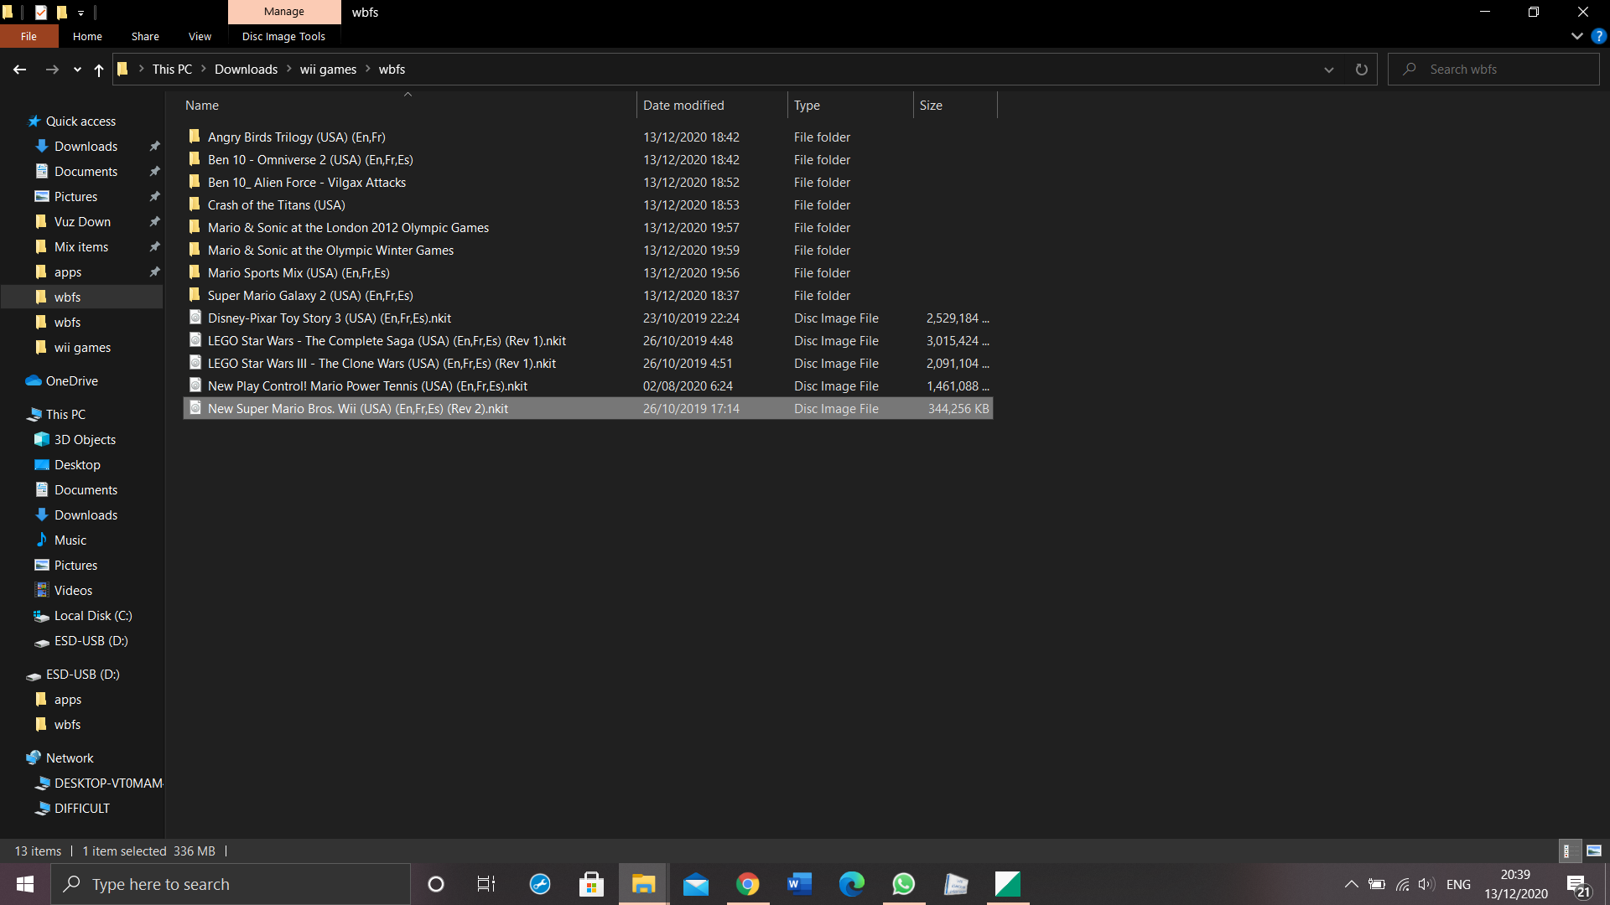Switch to the Home ribbon tab

(87, 36)
